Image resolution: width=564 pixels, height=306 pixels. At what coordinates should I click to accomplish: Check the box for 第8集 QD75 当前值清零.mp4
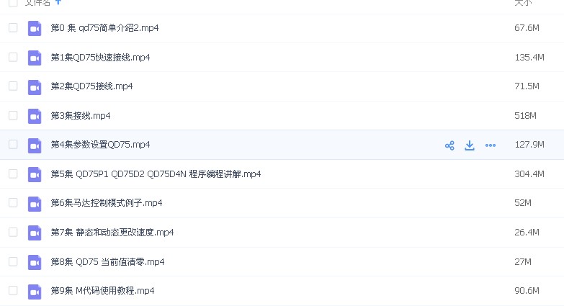pos(13,261)
